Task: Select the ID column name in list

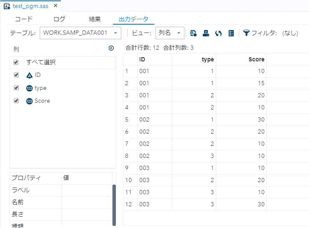Action: pyautogui.click(x=38, y=75)
